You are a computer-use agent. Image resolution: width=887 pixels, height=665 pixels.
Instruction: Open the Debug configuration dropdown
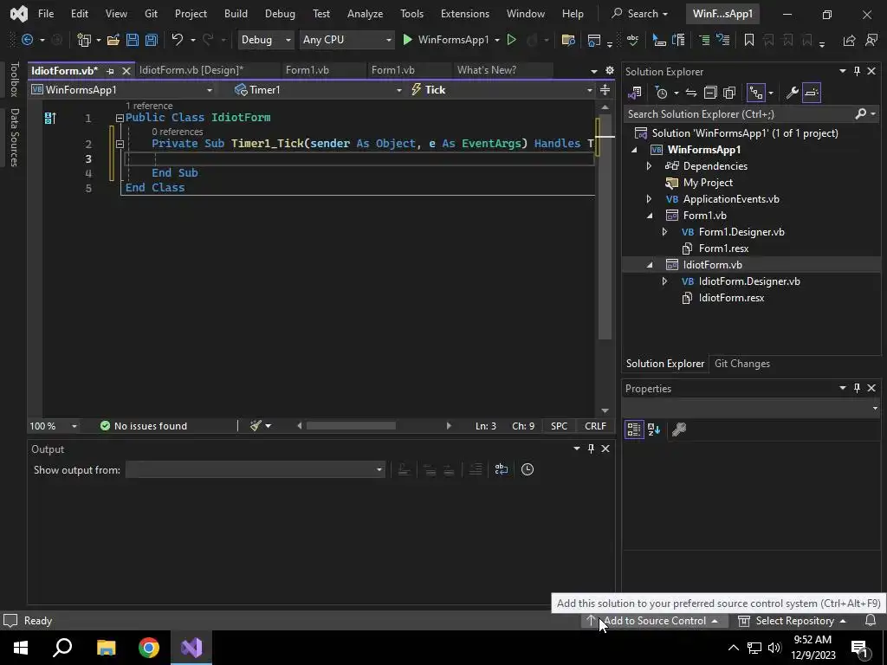265,40
